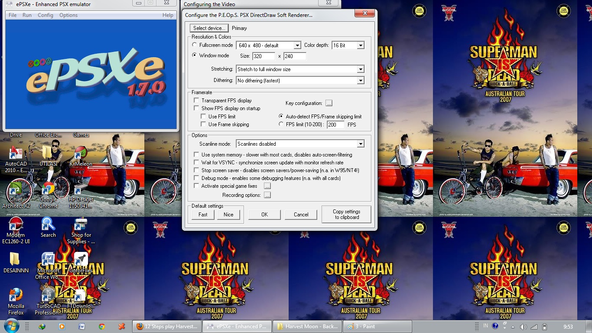The image size is (592, 333).
Task: Open Color depth 16 Bit dropdown
Action: [360, 45]
